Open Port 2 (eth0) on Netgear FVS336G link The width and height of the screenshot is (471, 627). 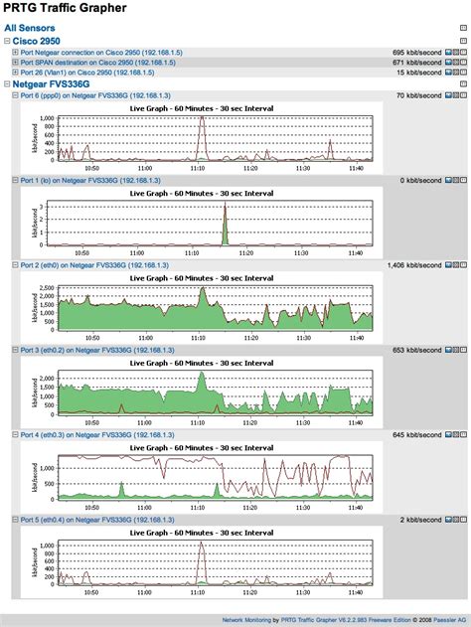(x=94, y=265)
